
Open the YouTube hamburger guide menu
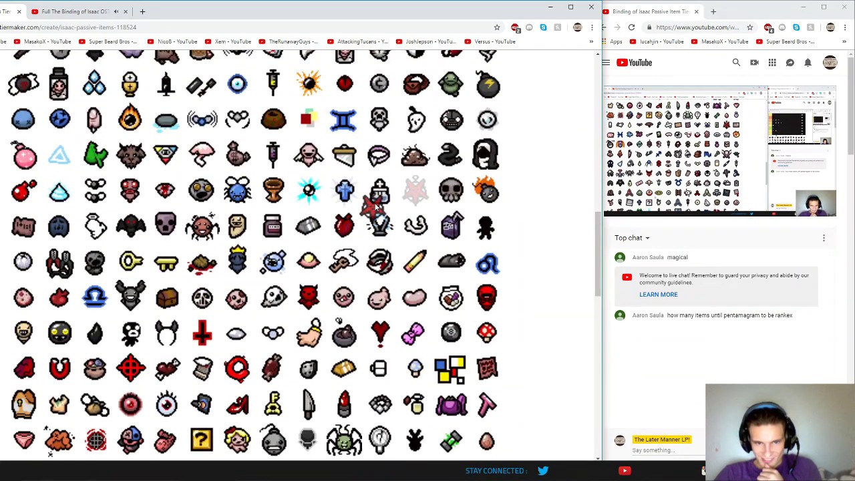tap(606, 63)
